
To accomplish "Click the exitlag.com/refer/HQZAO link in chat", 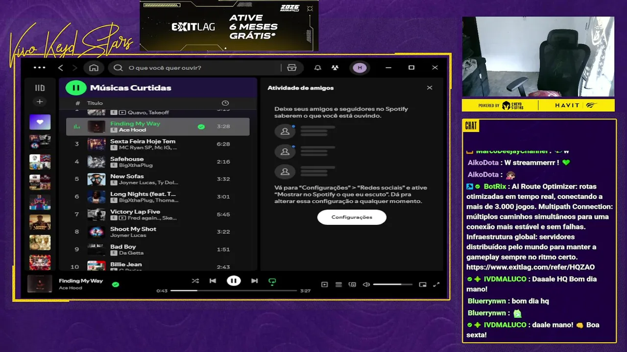I will (531, 267).
